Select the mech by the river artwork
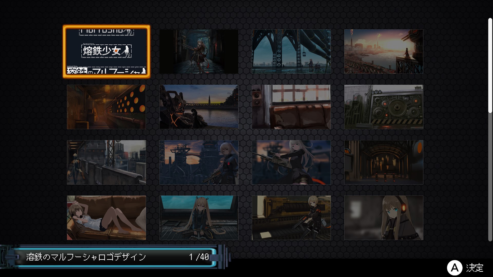This screenshot has width=493, height=277. pyautogui.click(x=199, y=107)
